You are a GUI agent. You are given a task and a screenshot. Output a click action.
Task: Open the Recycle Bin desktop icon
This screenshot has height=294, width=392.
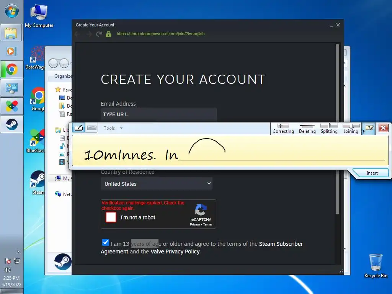pyautogui.click(x=376, y=266)
